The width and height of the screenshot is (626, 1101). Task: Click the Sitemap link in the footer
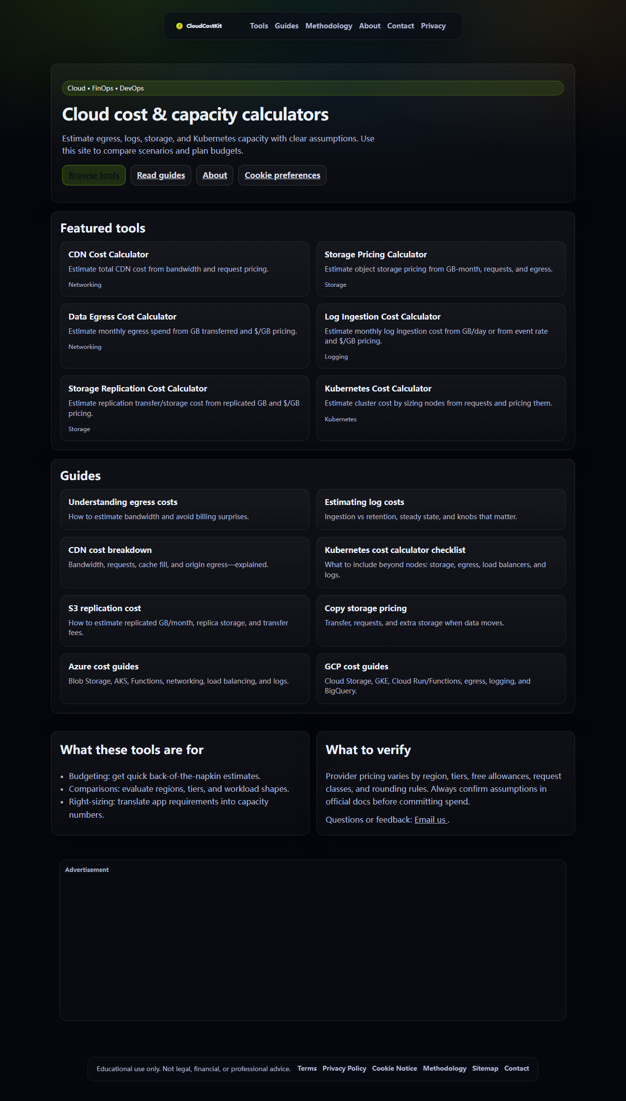[485, 1068]
